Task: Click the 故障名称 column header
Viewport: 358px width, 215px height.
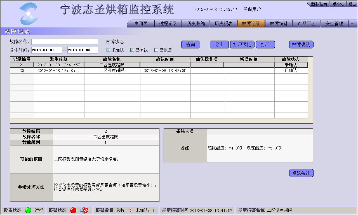Action: (112, 59)
